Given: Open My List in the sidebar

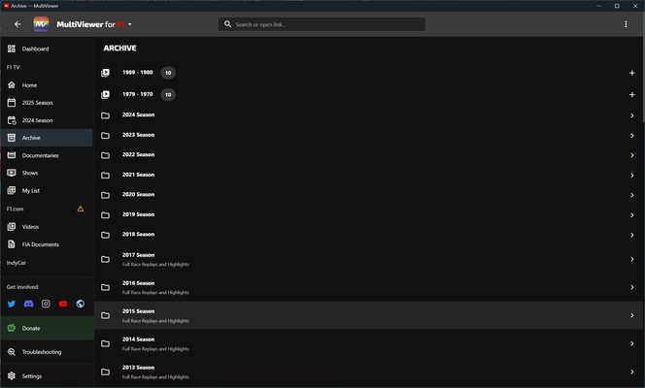Looking at the screenshot, I should [x=47, y=190].
